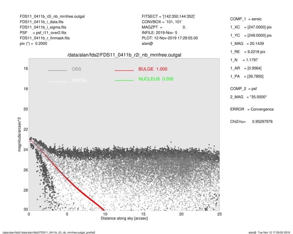Click the x-axis tick label 25

click(x=220, y=214)
